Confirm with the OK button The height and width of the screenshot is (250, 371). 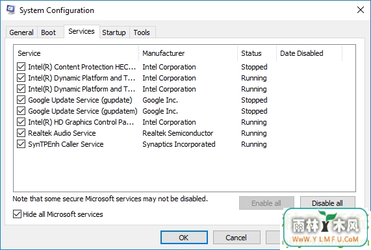tap(184, 238)
